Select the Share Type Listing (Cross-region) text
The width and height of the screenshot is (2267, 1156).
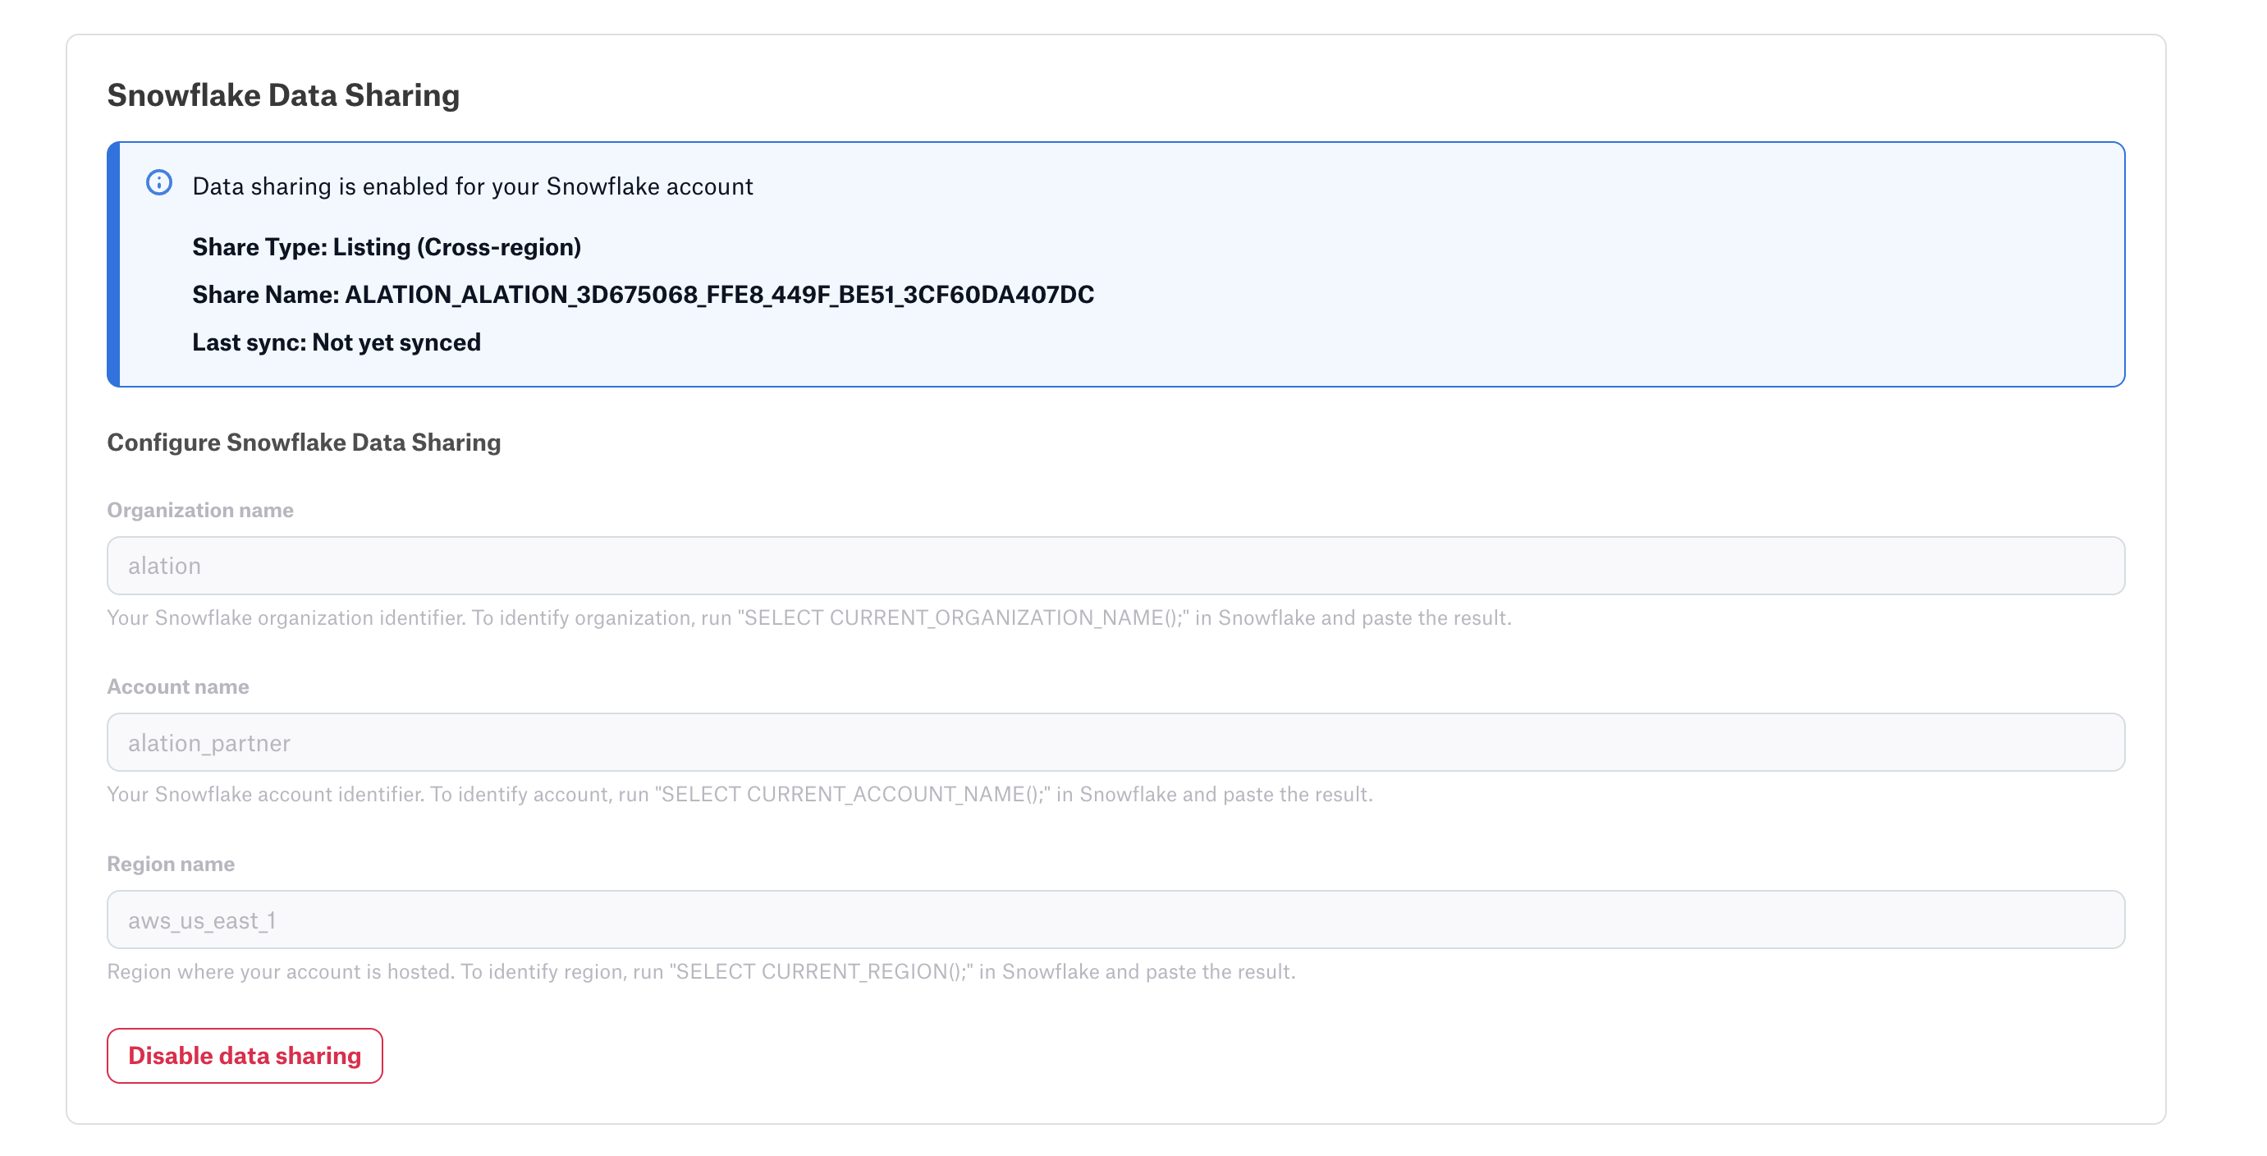click(387, 246)
